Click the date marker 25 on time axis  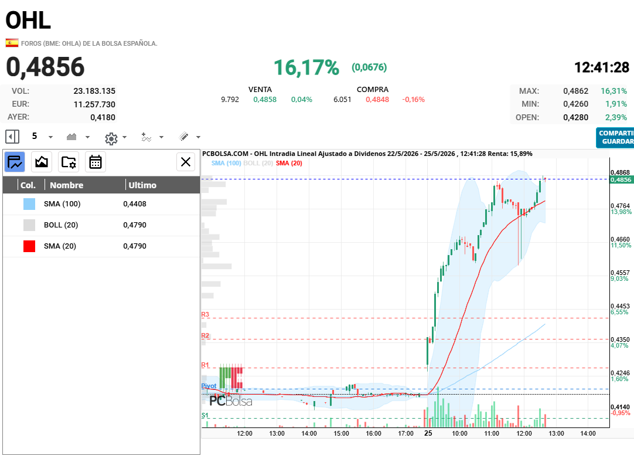tap(428, 433)
